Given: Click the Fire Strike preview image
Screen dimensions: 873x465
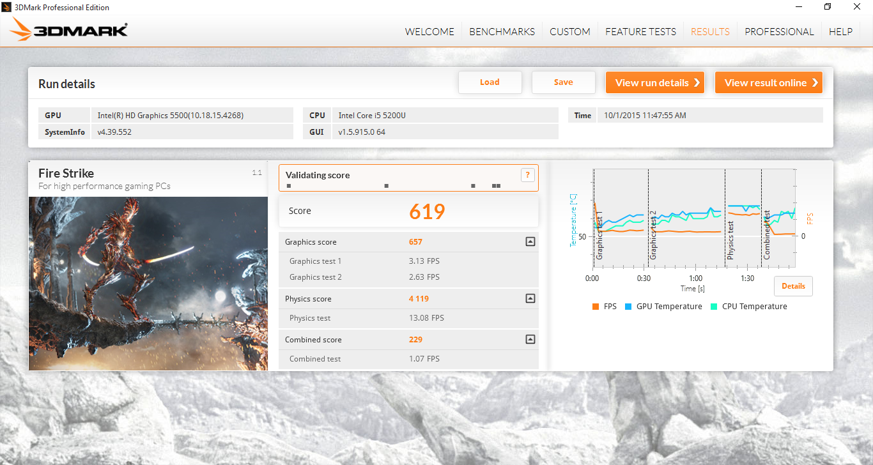Looking at the screenshot, I should pos(148,283).
